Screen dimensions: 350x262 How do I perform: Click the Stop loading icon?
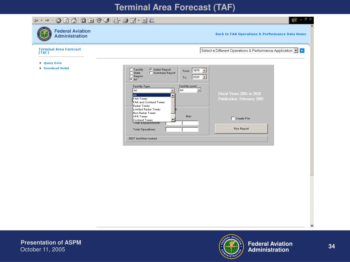click(x=58, y=20)
